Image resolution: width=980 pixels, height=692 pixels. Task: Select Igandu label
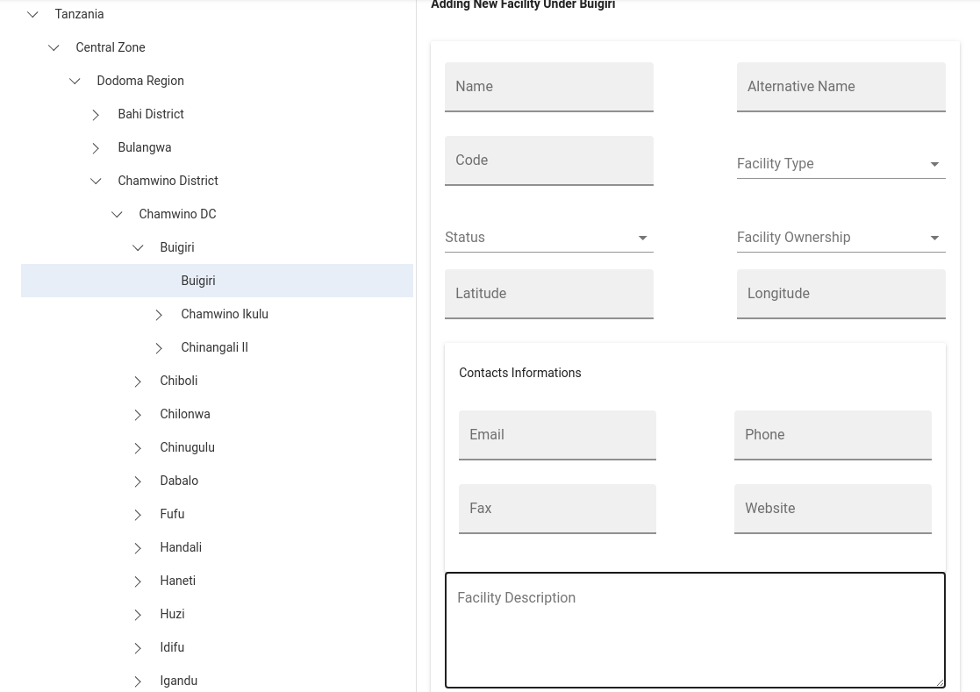[x=179, y=681]
